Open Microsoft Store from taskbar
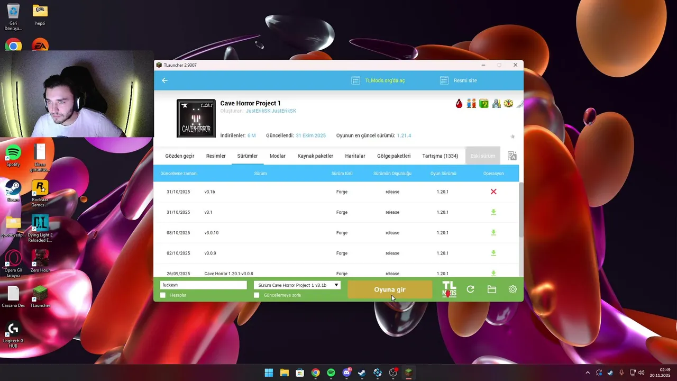This screenshot has height=381, width=677. [x=300, y=373]
